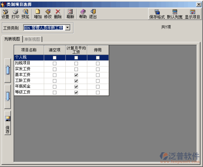The height and width of the screenshot is (167, 203).
Task: Uncheck 计算月平均工资 for 等级工资
Action: click(x=76, y=93)
